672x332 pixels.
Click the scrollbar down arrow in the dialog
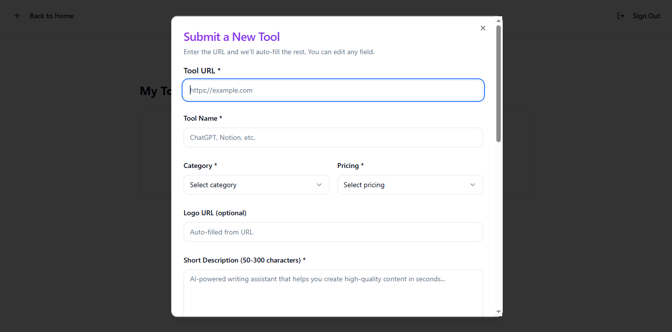[498, 312]
